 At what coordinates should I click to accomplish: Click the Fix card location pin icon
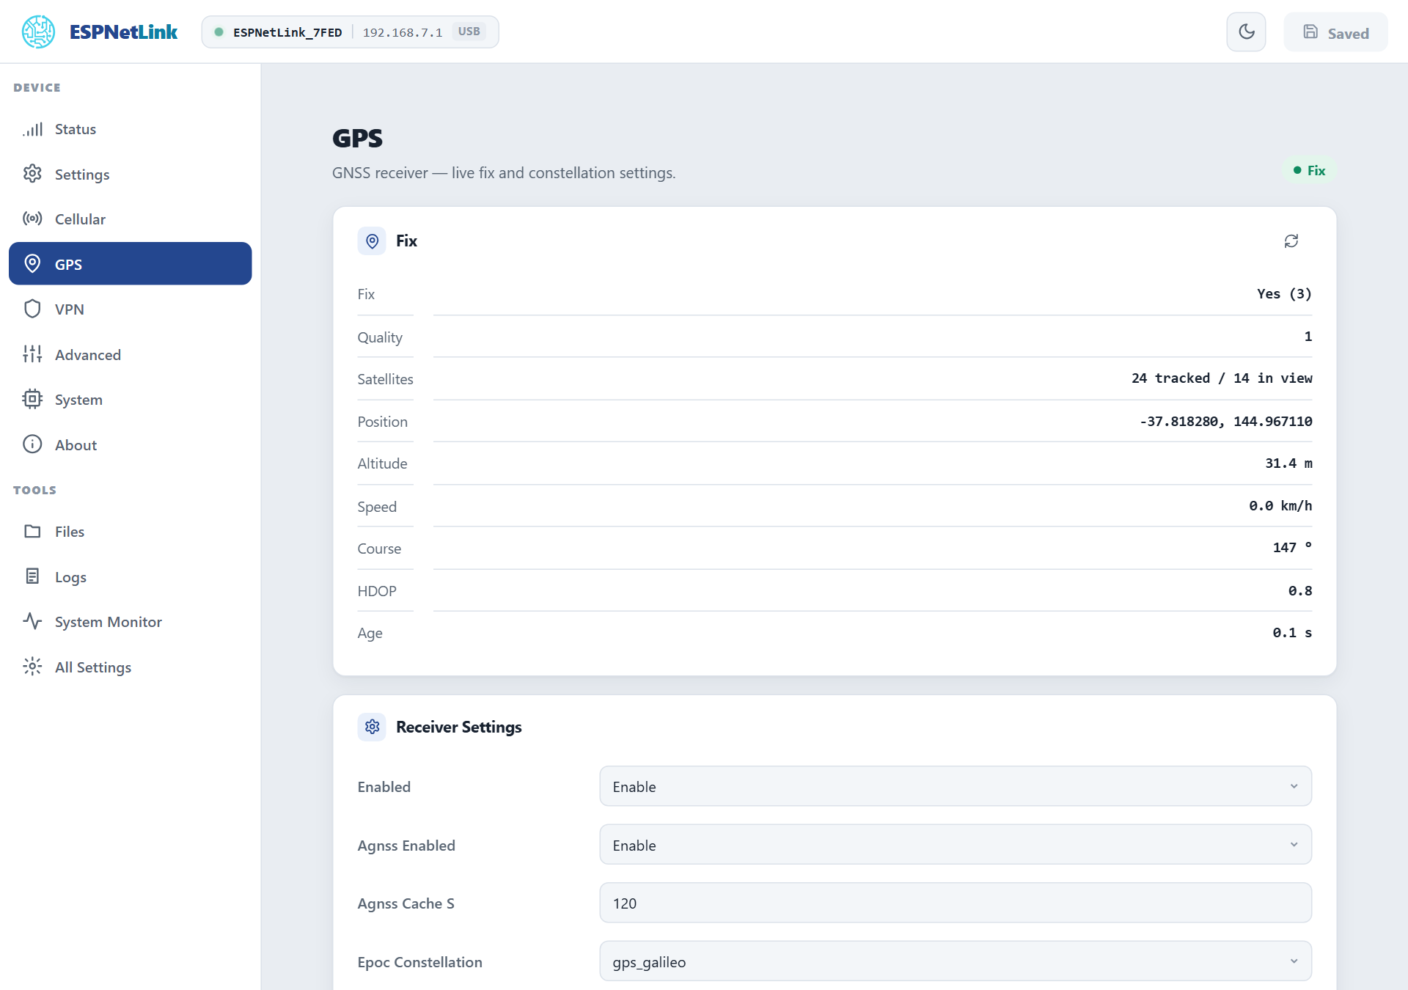click(x=372, y=241)
